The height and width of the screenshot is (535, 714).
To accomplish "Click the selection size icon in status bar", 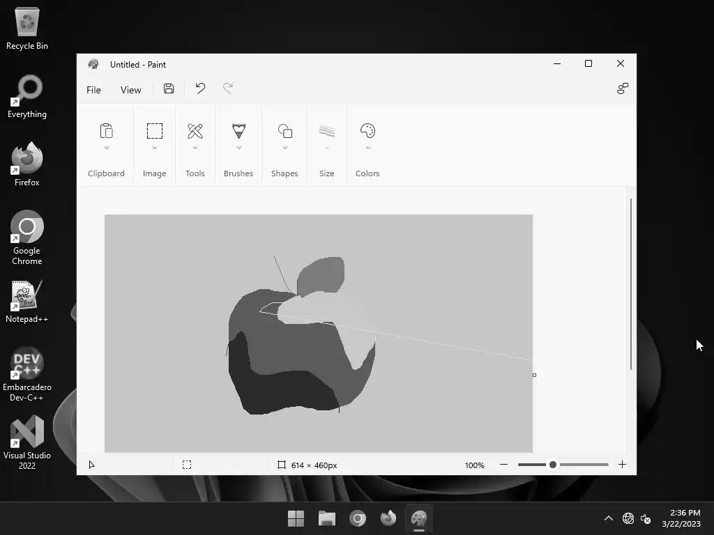I will click(x=187, y=465).
